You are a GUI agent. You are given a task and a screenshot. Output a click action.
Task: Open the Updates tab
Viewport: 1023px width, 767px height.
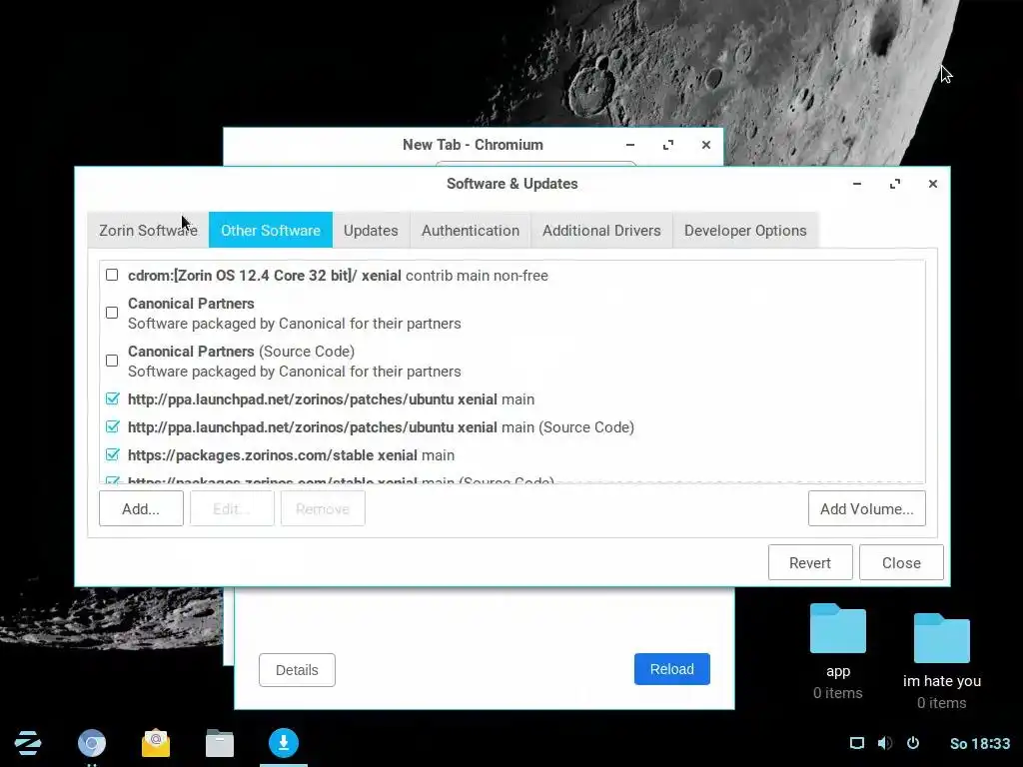pos(371,231)
